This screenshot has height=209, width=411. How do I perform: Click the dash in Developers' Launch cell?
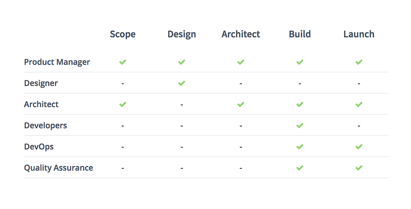(x=359, y=126)
